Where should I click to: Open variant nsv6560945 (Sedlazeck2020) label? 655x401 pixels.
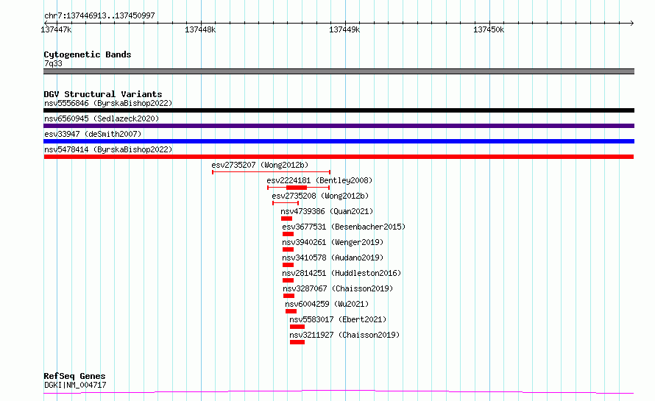(x=102, y=118)
